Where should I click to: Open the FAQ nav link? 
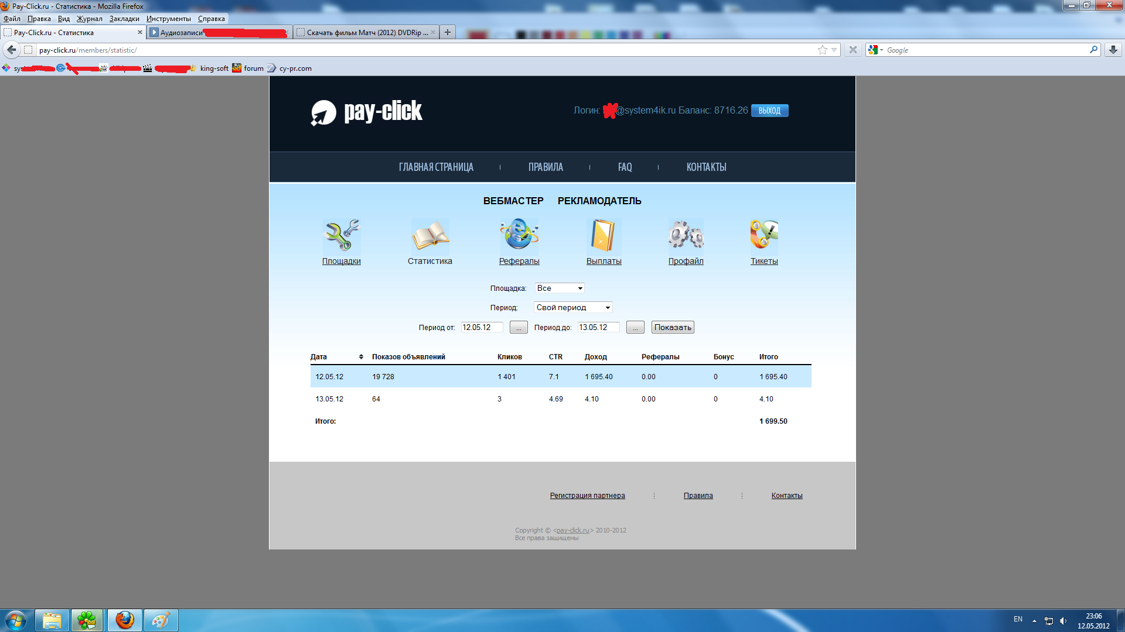(x=625, y=167)
